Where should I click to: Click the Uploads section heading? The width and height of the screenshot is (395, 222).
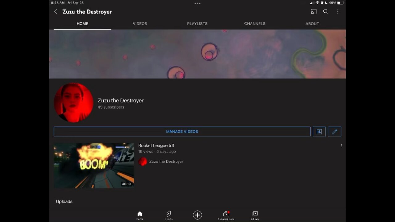click(64, 202)
